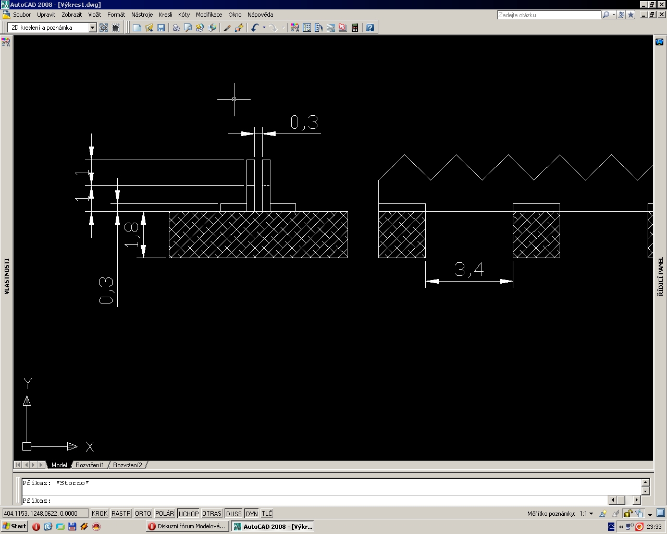
Task: Click the Help question mark icon
Action: (x=370, y=28)
